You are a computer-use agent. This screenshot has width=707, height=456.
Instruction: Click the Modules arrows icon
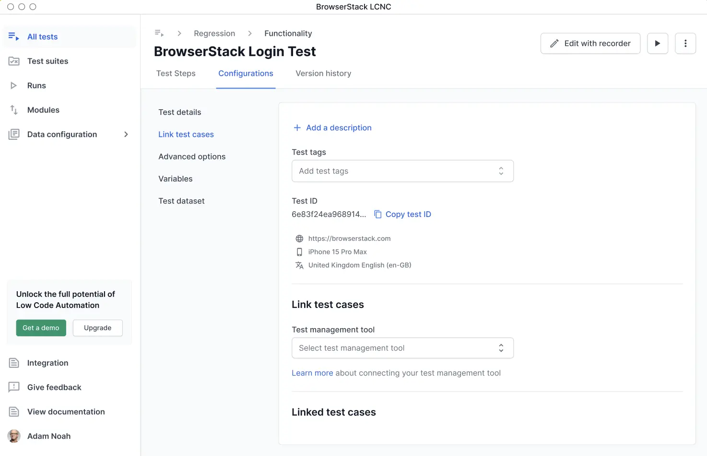click(14, 110)
